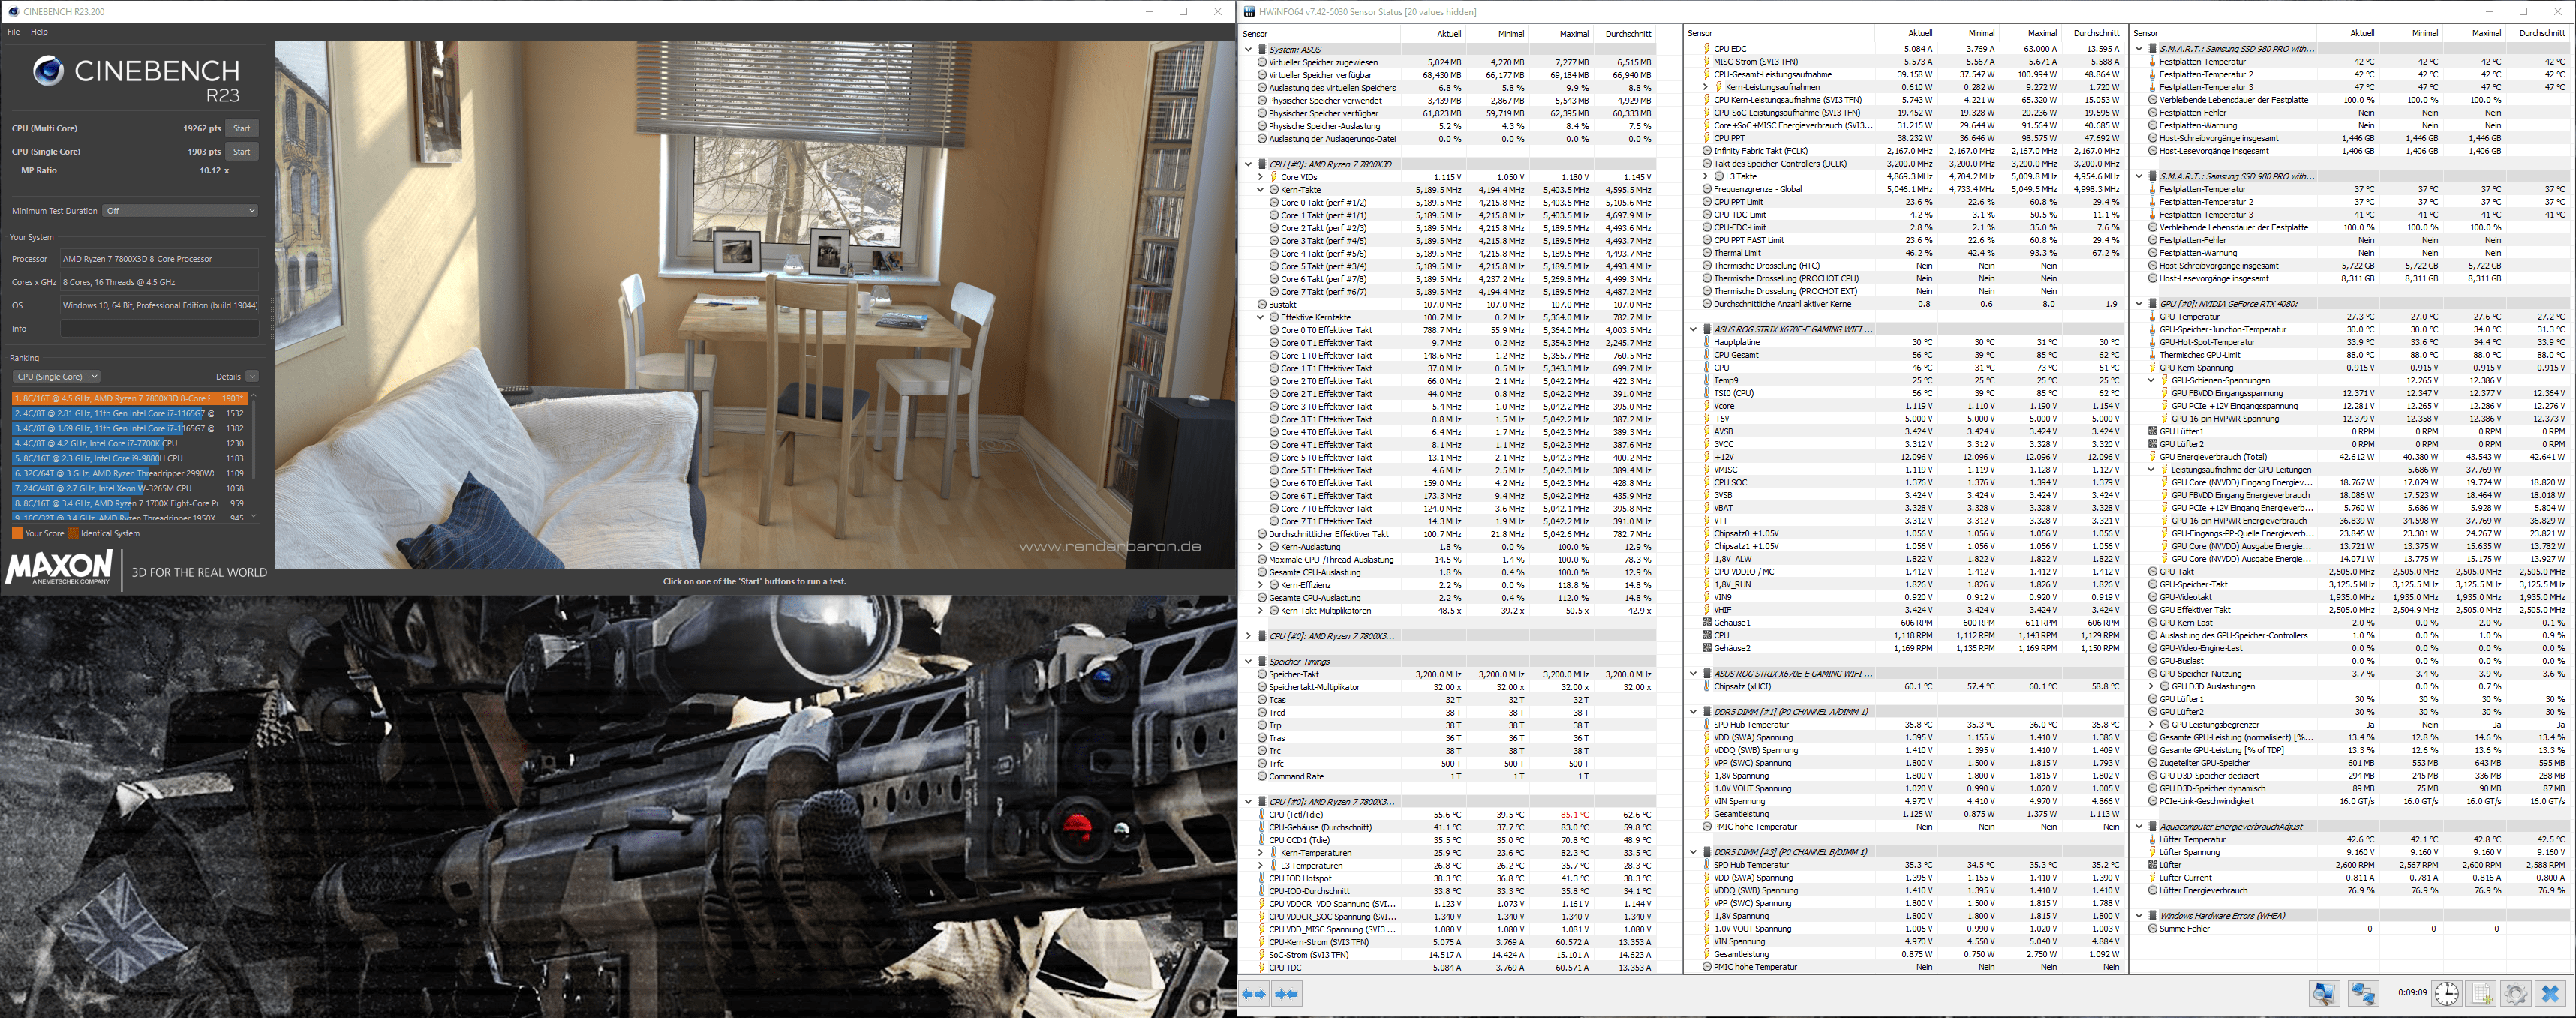
Task: Click the expand columns arrows icon in HWiNFO
Action: (1254, 994)
